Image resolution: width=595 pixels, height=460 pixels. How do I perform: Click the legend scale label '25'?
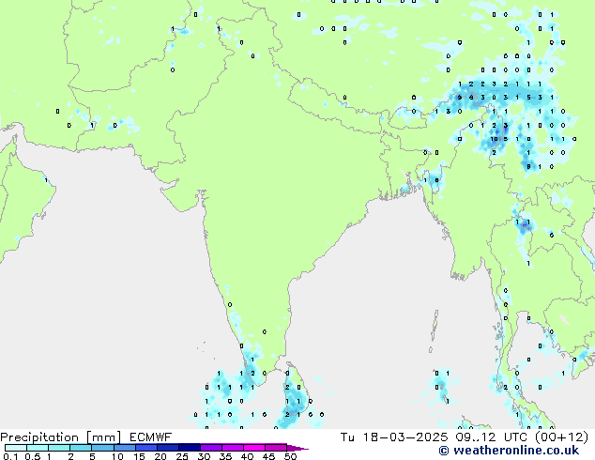pyautogui.click(x=182, y=456)
